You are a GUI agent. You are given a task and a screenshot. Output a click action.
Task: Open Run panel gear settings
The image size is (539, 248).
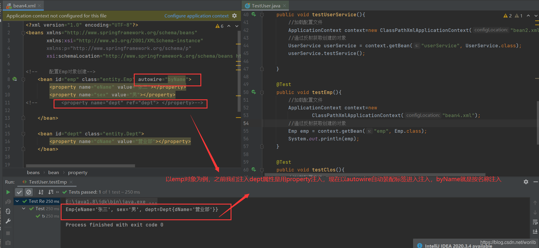tap(526, 182)
